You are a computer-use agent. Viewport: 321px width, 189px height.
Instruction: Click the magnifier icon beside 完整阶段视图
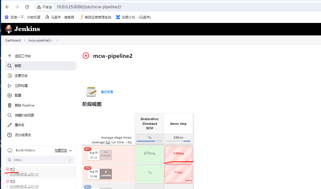9,115
